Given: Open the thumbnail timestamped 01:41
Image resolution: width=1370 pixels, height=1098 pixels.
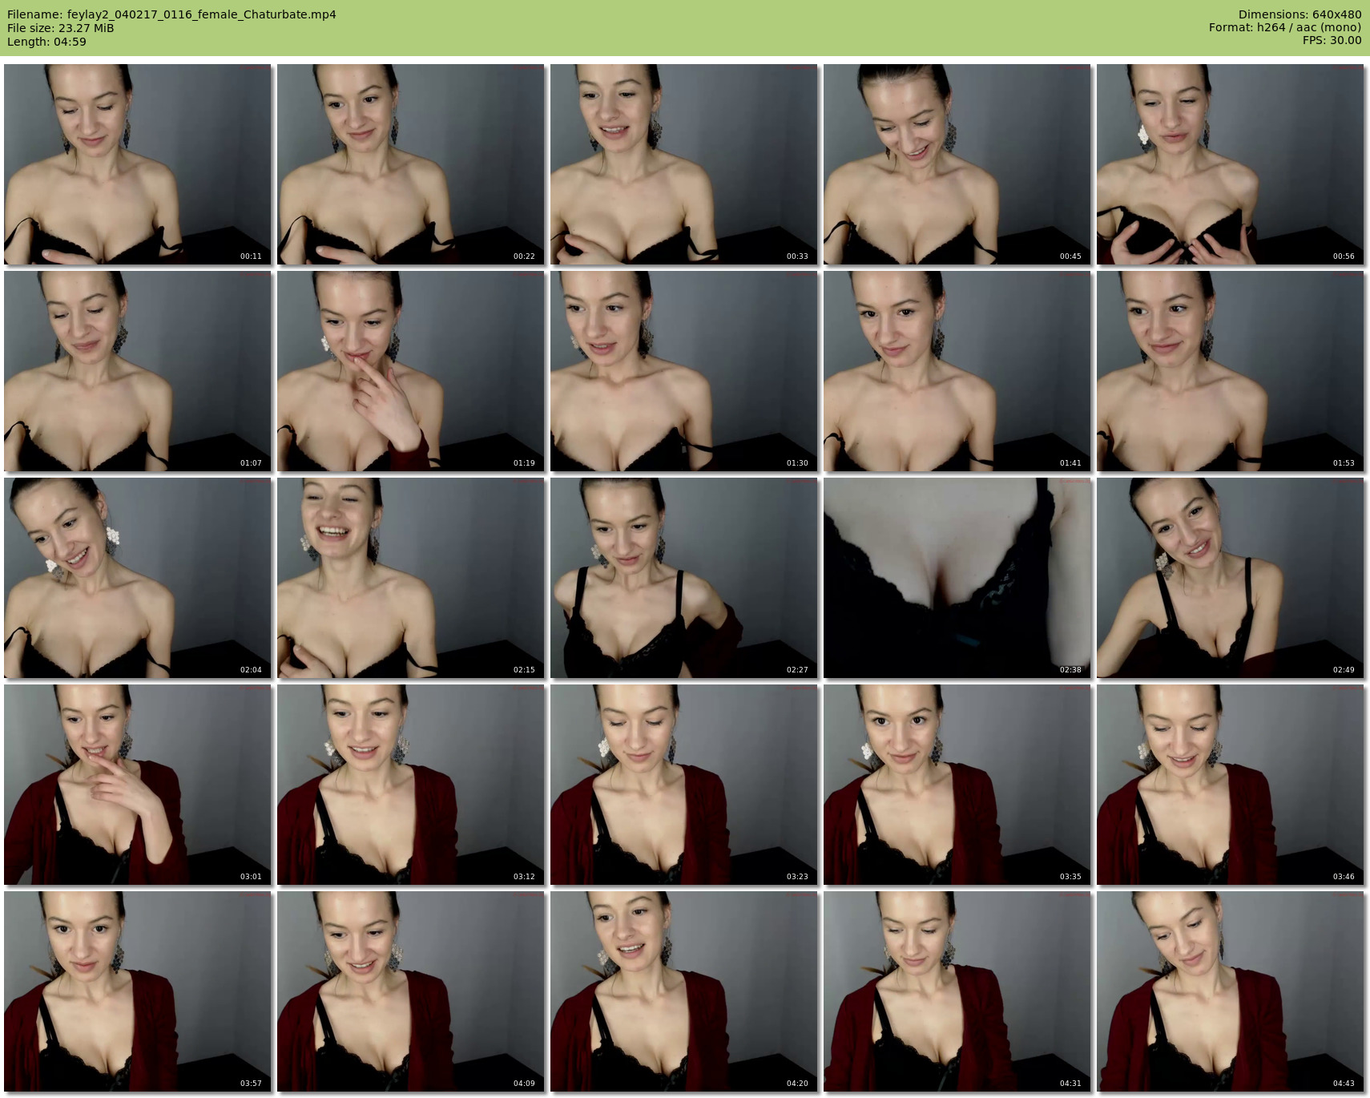Looking at the screenshot, I should 957,371.
